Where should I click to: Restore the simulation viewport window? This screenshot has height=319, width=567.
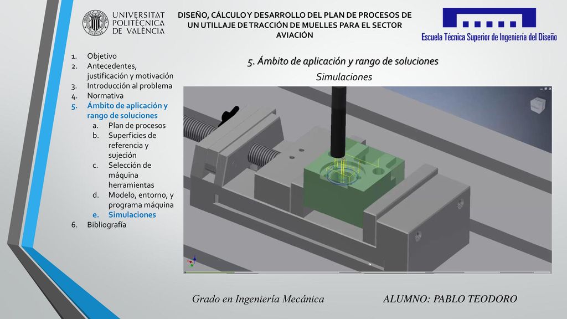(545, 89)
